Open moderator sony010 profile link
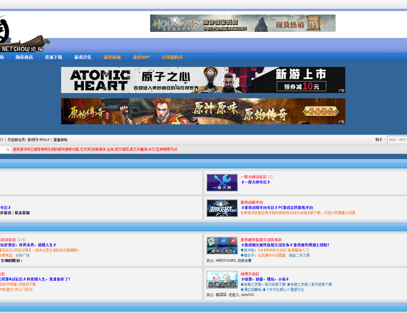This screenshot has height=313, width=407. (247, 295)
